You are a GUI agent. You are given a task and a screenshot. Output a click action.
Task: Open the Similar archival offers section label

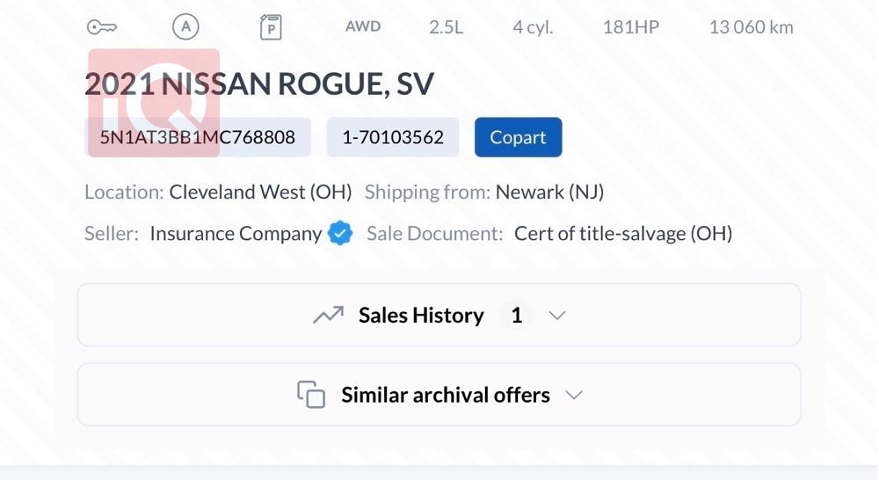point(446,395)
